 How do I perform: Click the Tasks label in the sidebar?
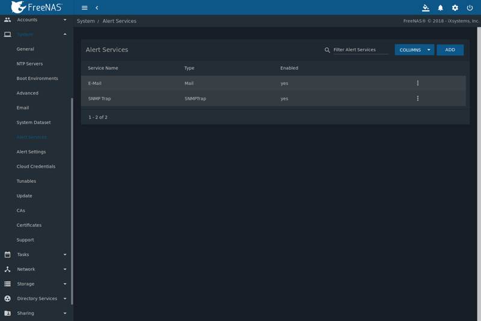[23, 254]
